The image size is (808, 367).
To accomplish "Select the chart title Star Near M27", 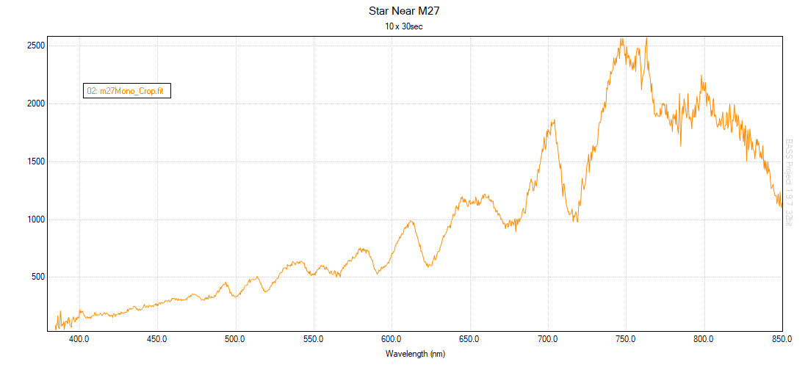I will click(x=404, y=11).
